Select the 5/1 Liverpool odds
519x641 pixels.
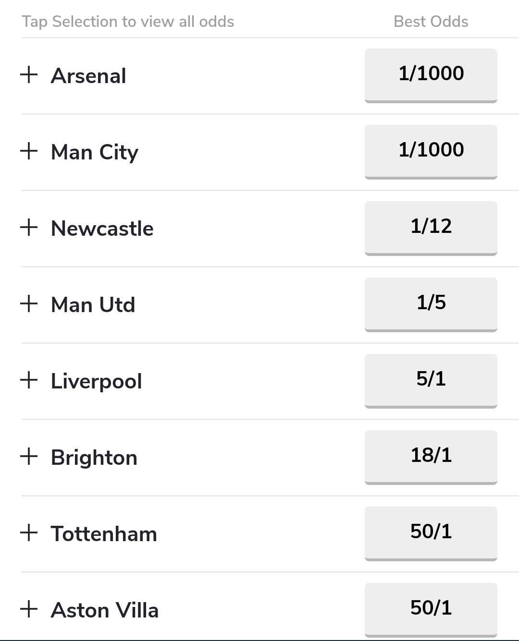click(x=431, y=381)
